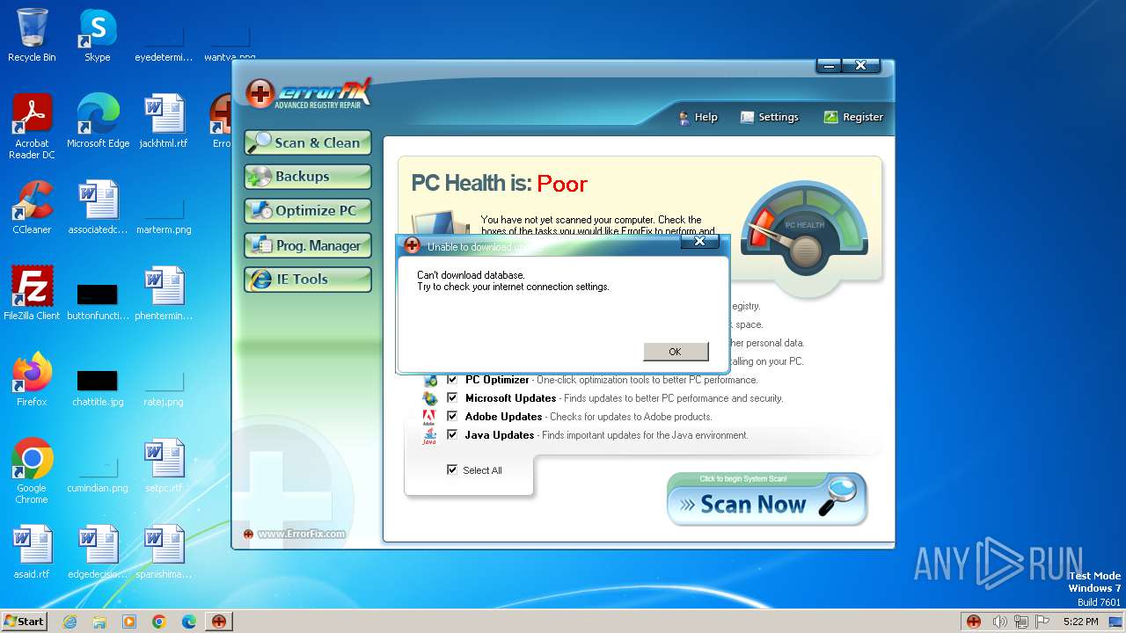Image resolution: width=1126 pixels, height=633 pixels.
Task: Open Action Center flag icon in tray
Action: pyautogui.click(x=1043, y=622)
